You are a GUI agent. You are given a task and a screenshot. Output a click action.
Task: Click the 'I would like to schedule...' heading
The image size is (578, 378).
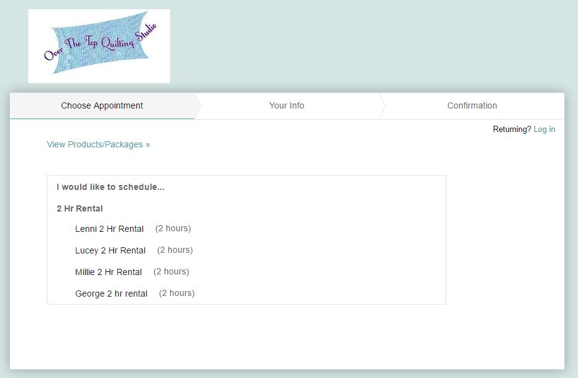tap(110, 187)
